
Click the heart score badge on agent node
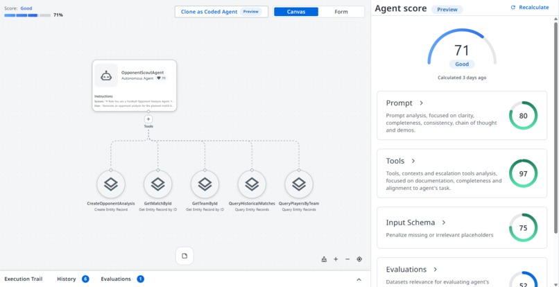[162, 78]
